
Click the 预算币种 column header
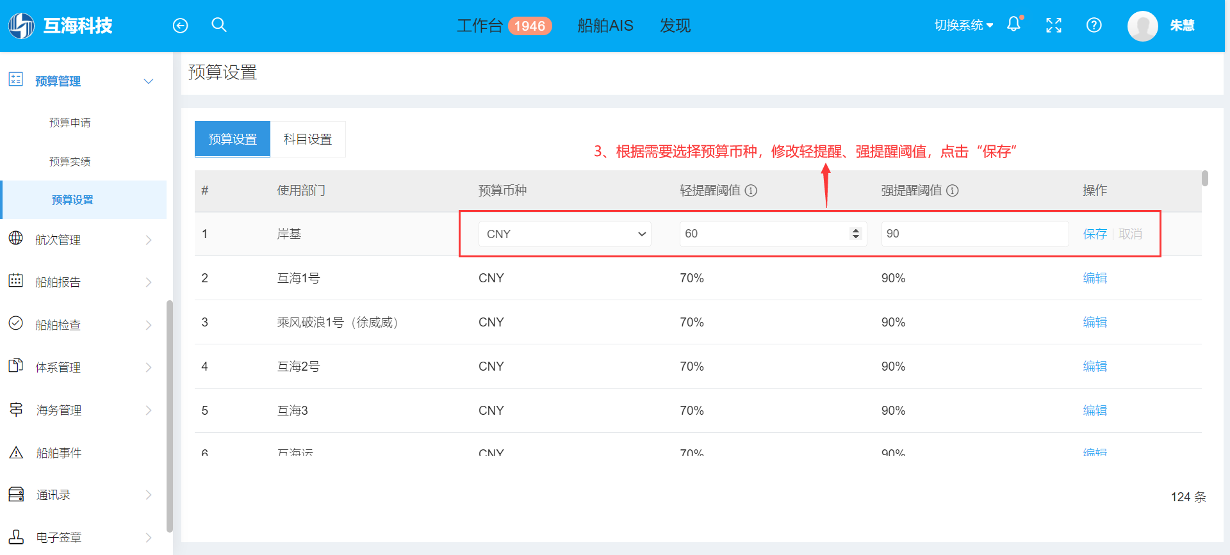(x=502, y=191)
